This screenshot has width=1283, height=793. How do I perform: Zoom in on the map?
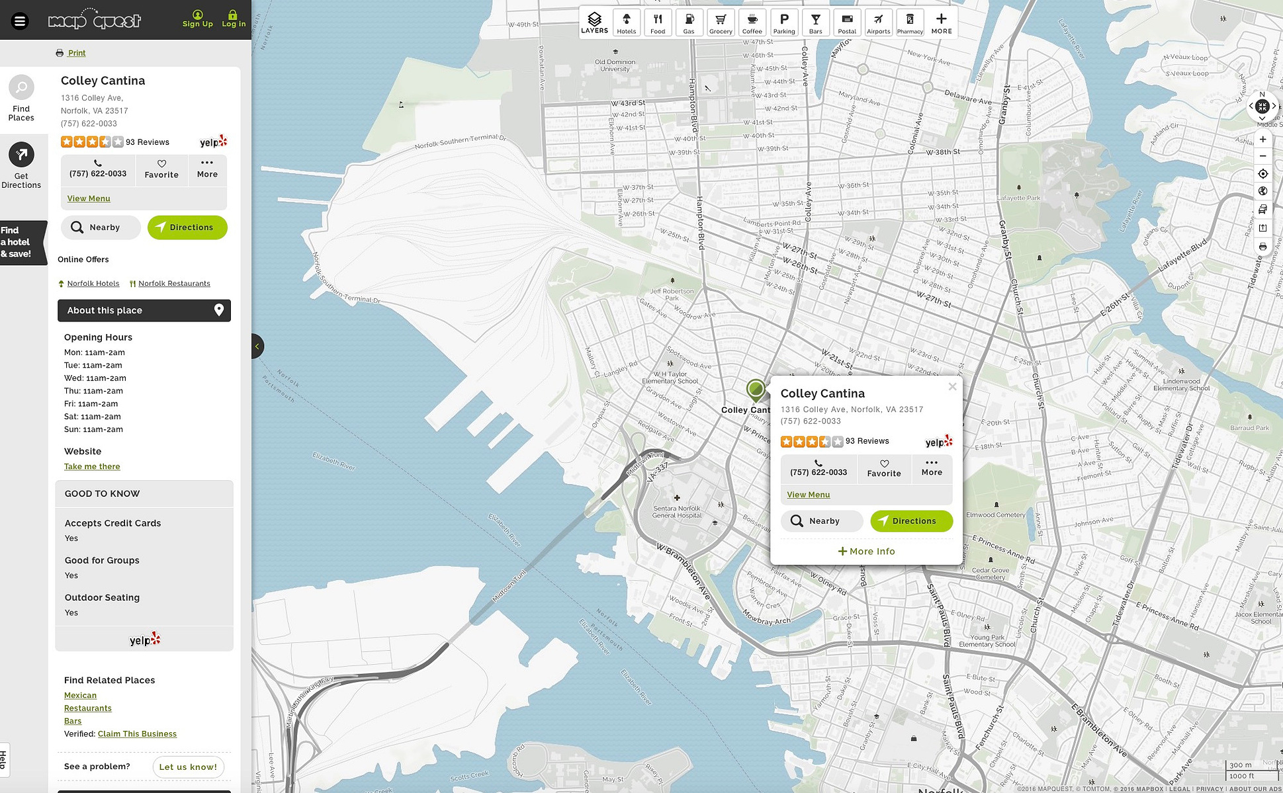point(1262,140)
